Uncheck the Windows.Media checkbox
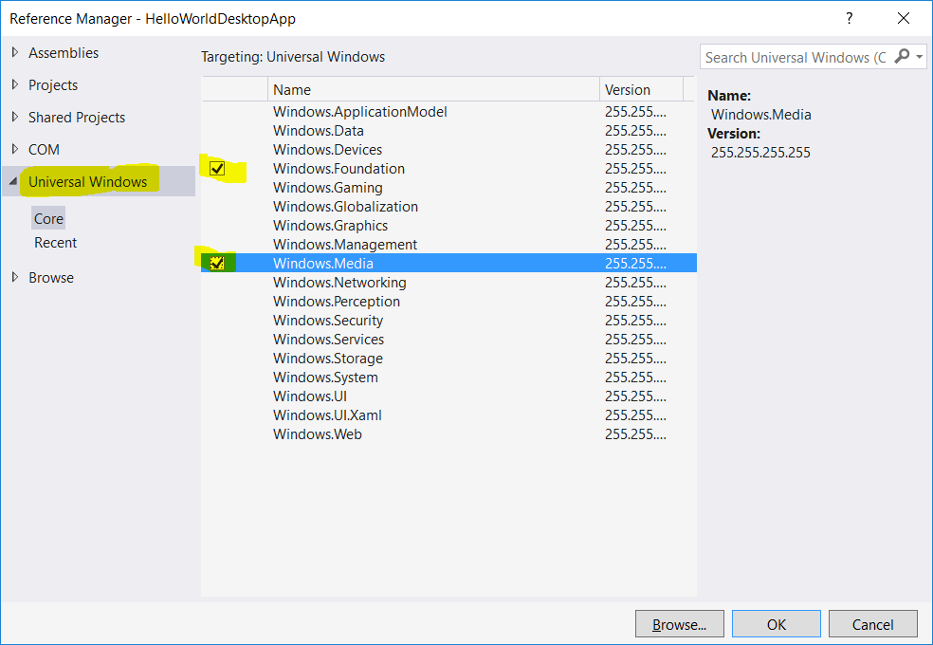Image resolution: width=933 pixels, height=645 pixels. pyautogui.click(x=217, y=263)
